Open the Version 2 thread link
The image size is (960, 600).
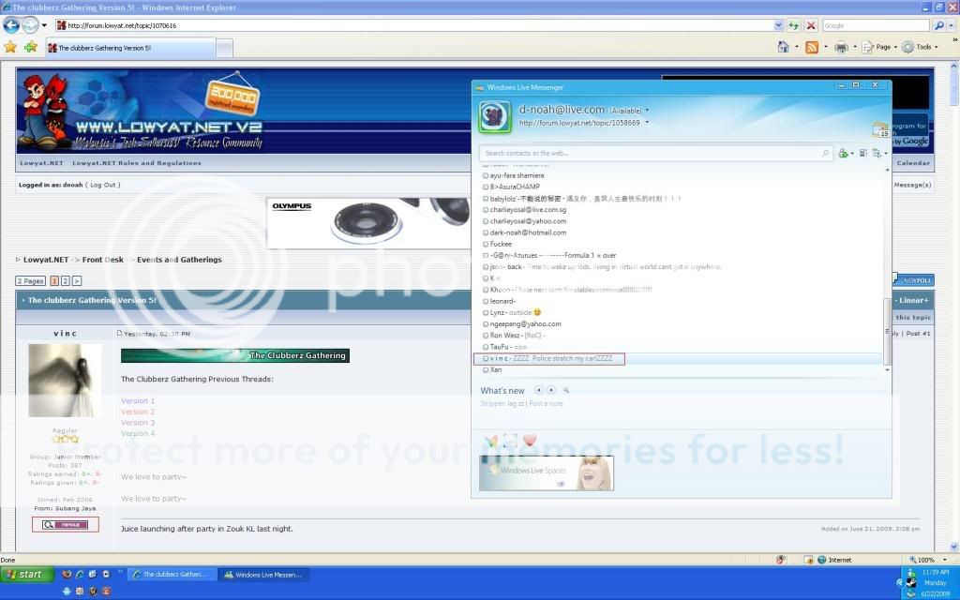[x=137, y=411]
